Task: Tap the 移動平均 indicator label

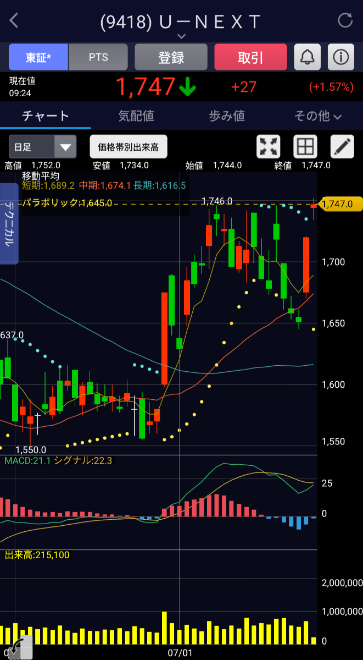Action: point(41,176)
